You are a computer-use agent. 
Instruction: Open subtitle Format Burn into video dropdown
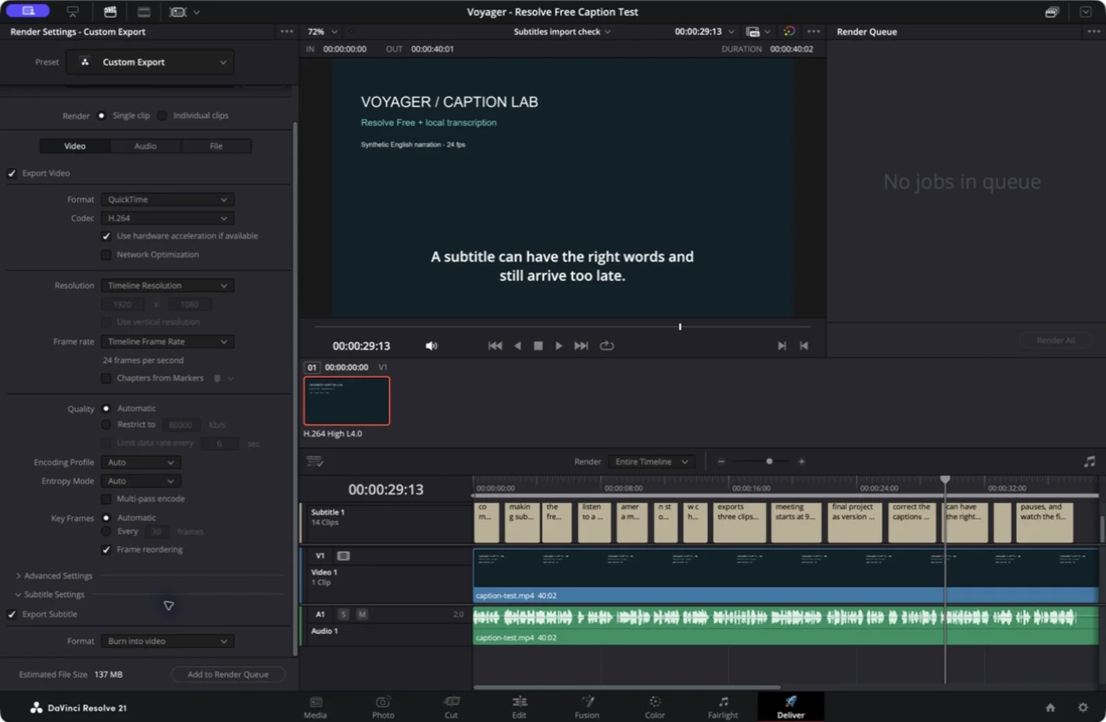pyautogui.click(x=167, y=641)
